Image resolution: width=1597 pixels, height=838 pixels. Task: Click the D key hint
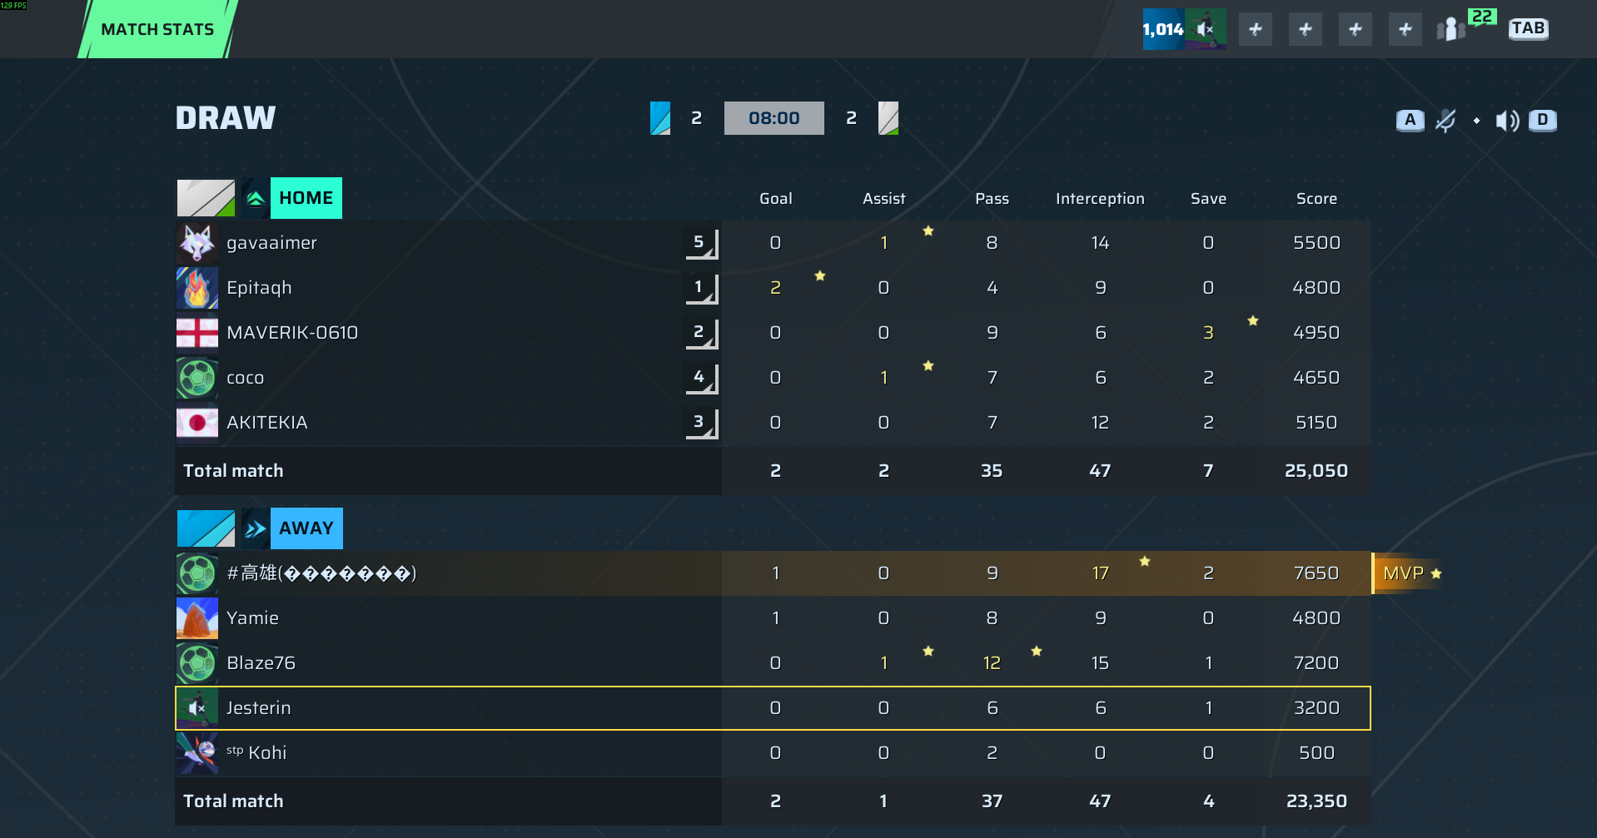click(x=1543, y=121)
